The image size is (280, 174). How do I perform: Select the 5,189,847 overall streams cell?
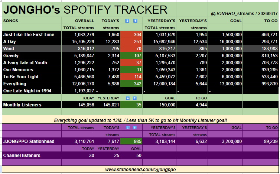point(78,56)
